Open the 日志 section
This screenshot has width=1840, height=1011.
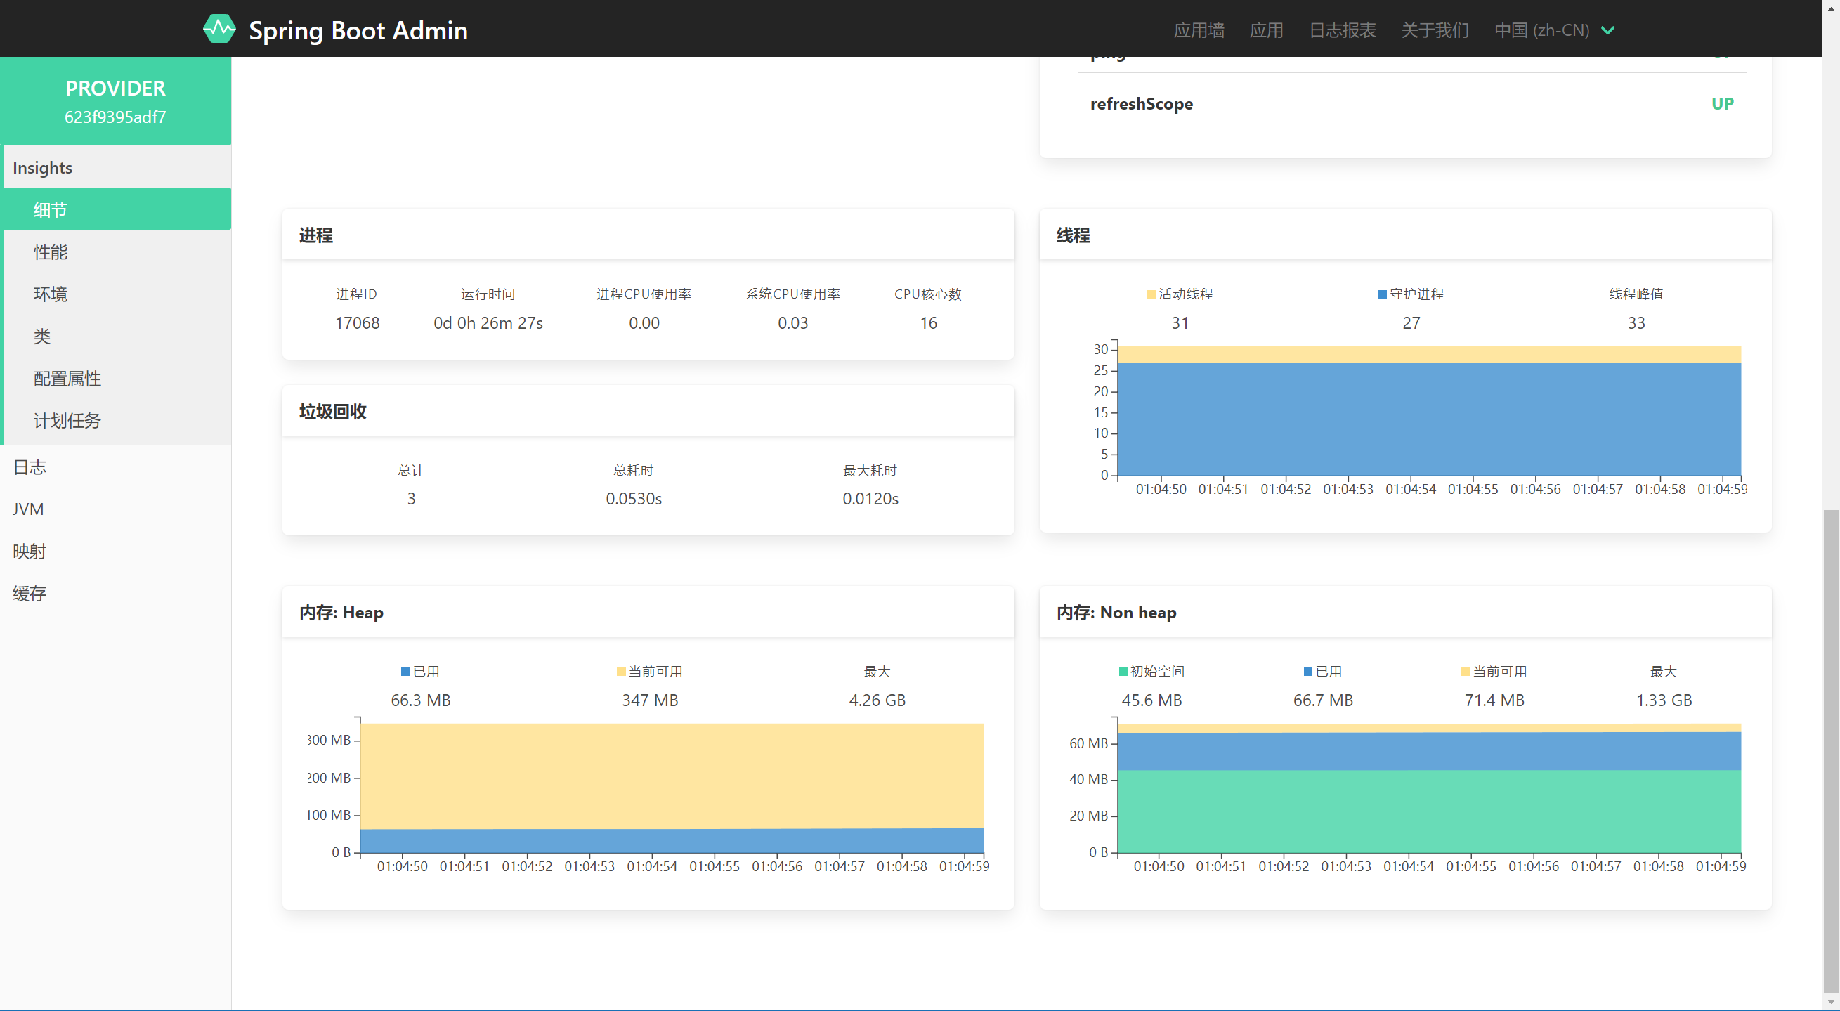click(30, 467)
